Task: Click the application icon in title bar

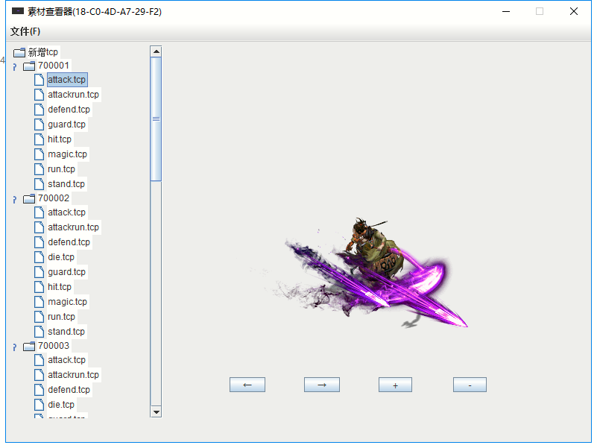Action: (x=18, y=11)
